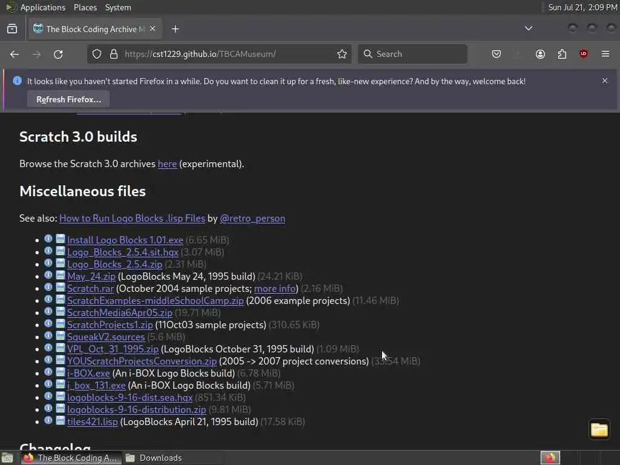This screenshot has height=465, width=620.
Task: Click floppy icon beside VPL_Oct_31_1995.zip
Action: pos(60,348)
